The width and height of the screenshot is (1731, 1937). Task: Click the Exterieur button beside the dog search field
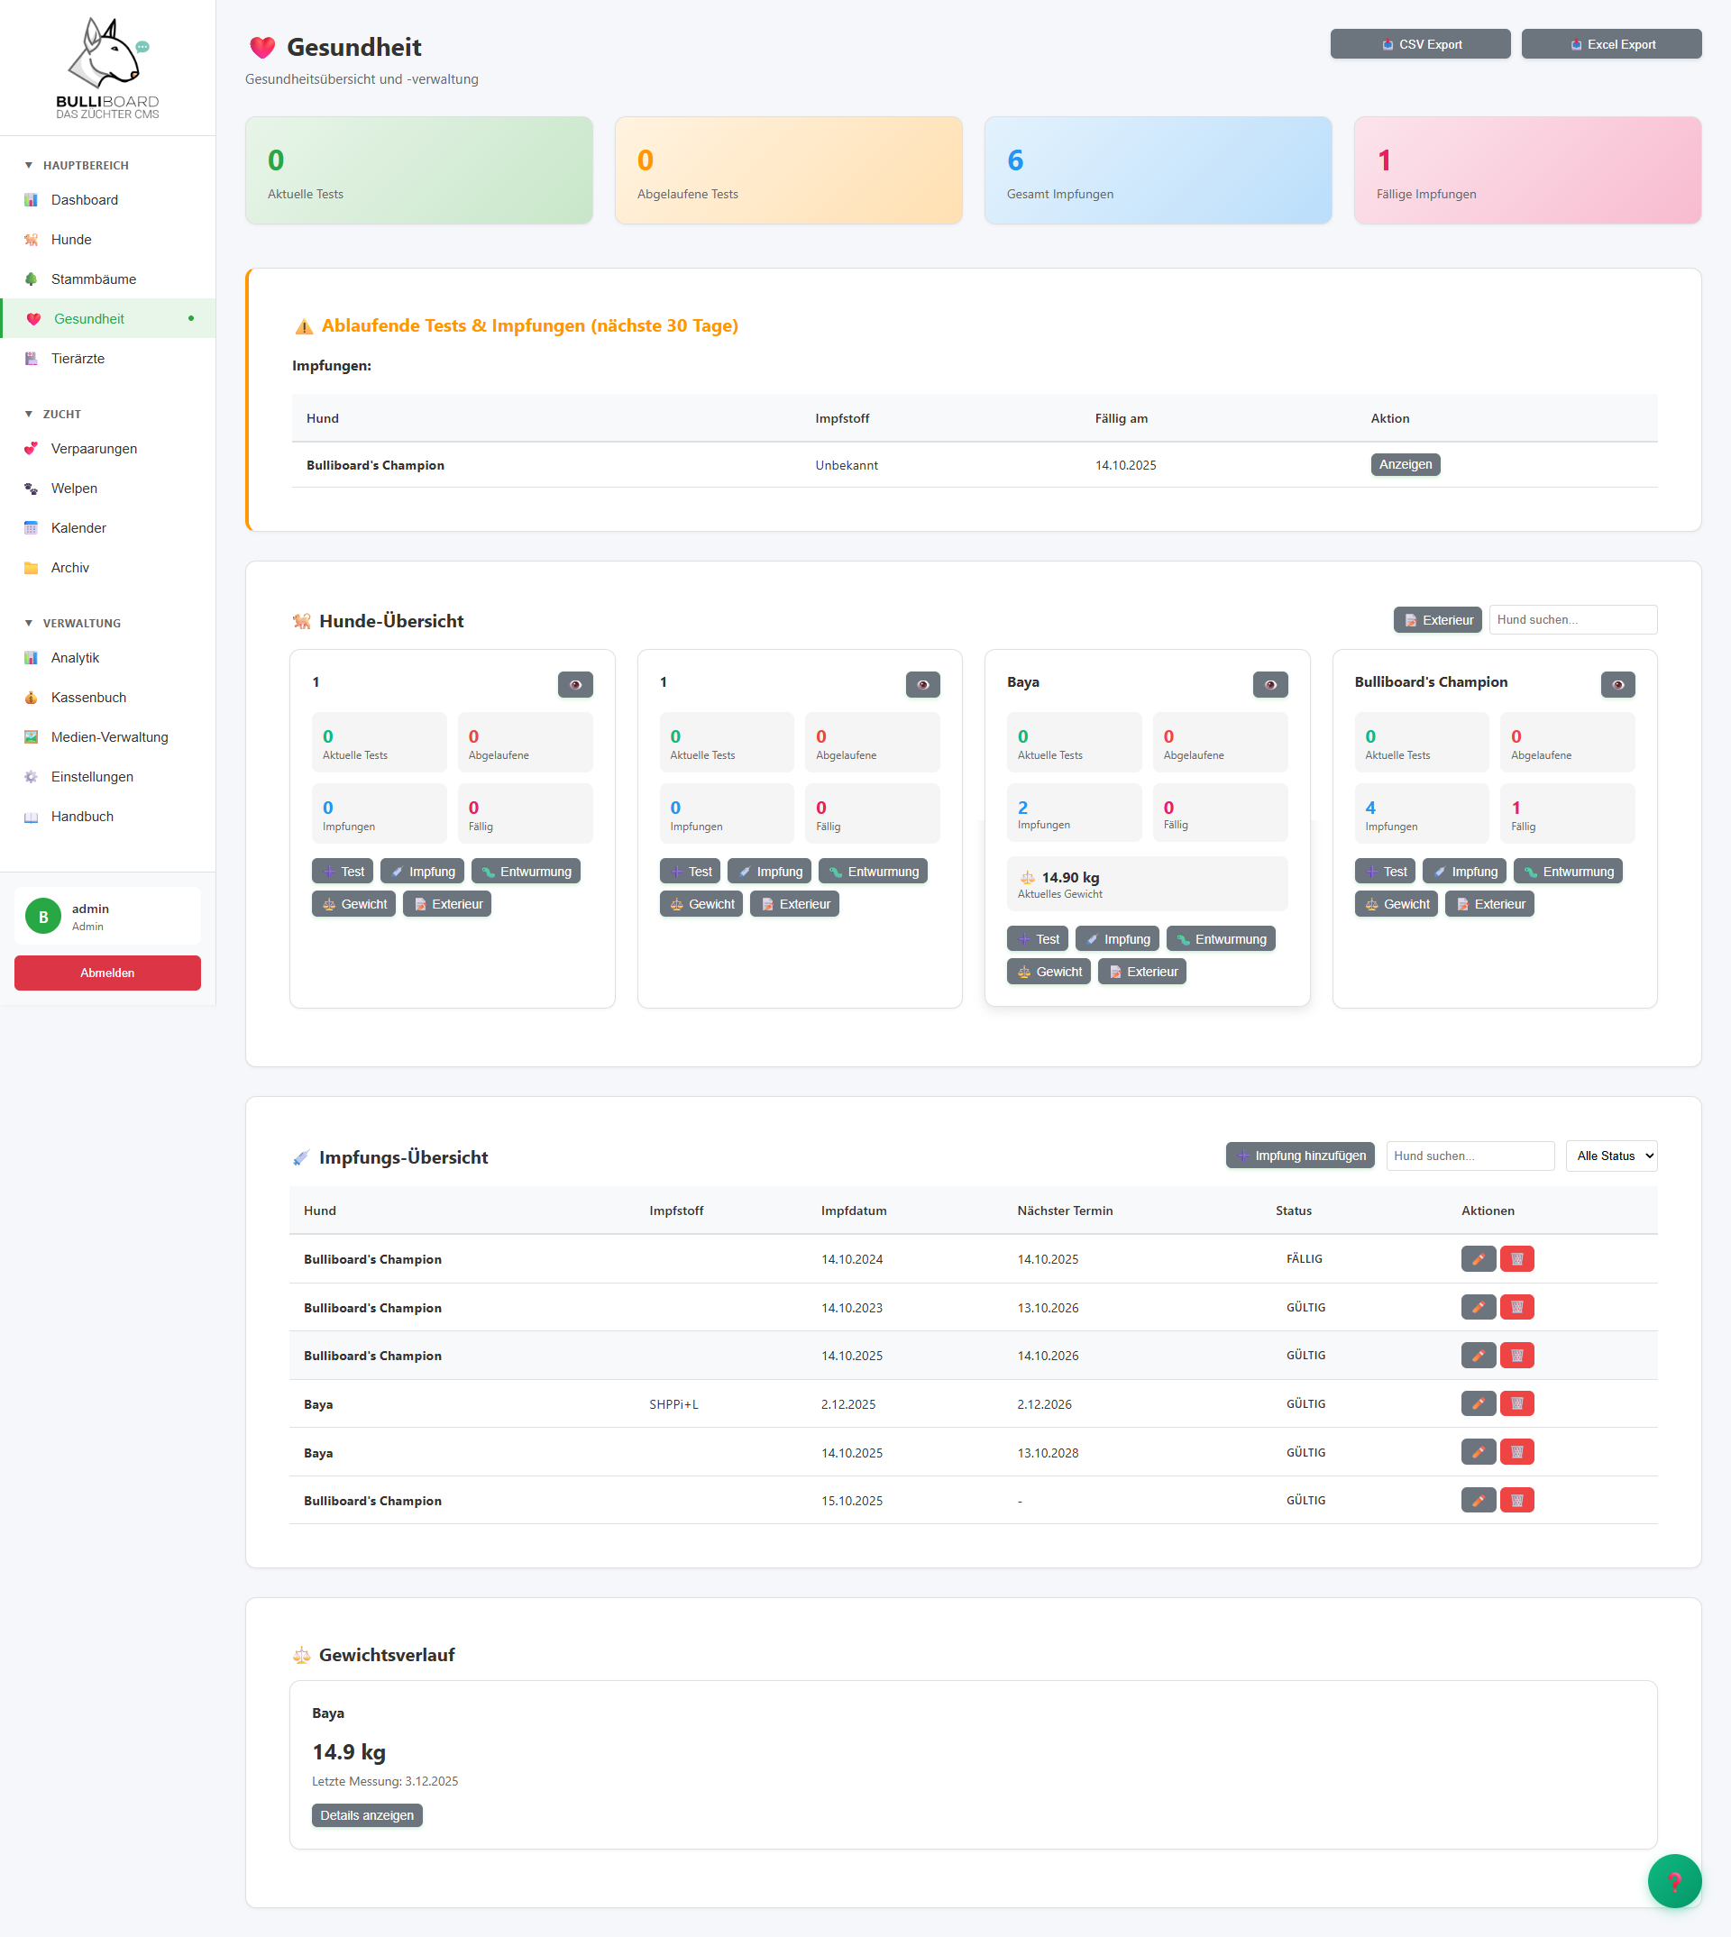[x=1437, y=620]
